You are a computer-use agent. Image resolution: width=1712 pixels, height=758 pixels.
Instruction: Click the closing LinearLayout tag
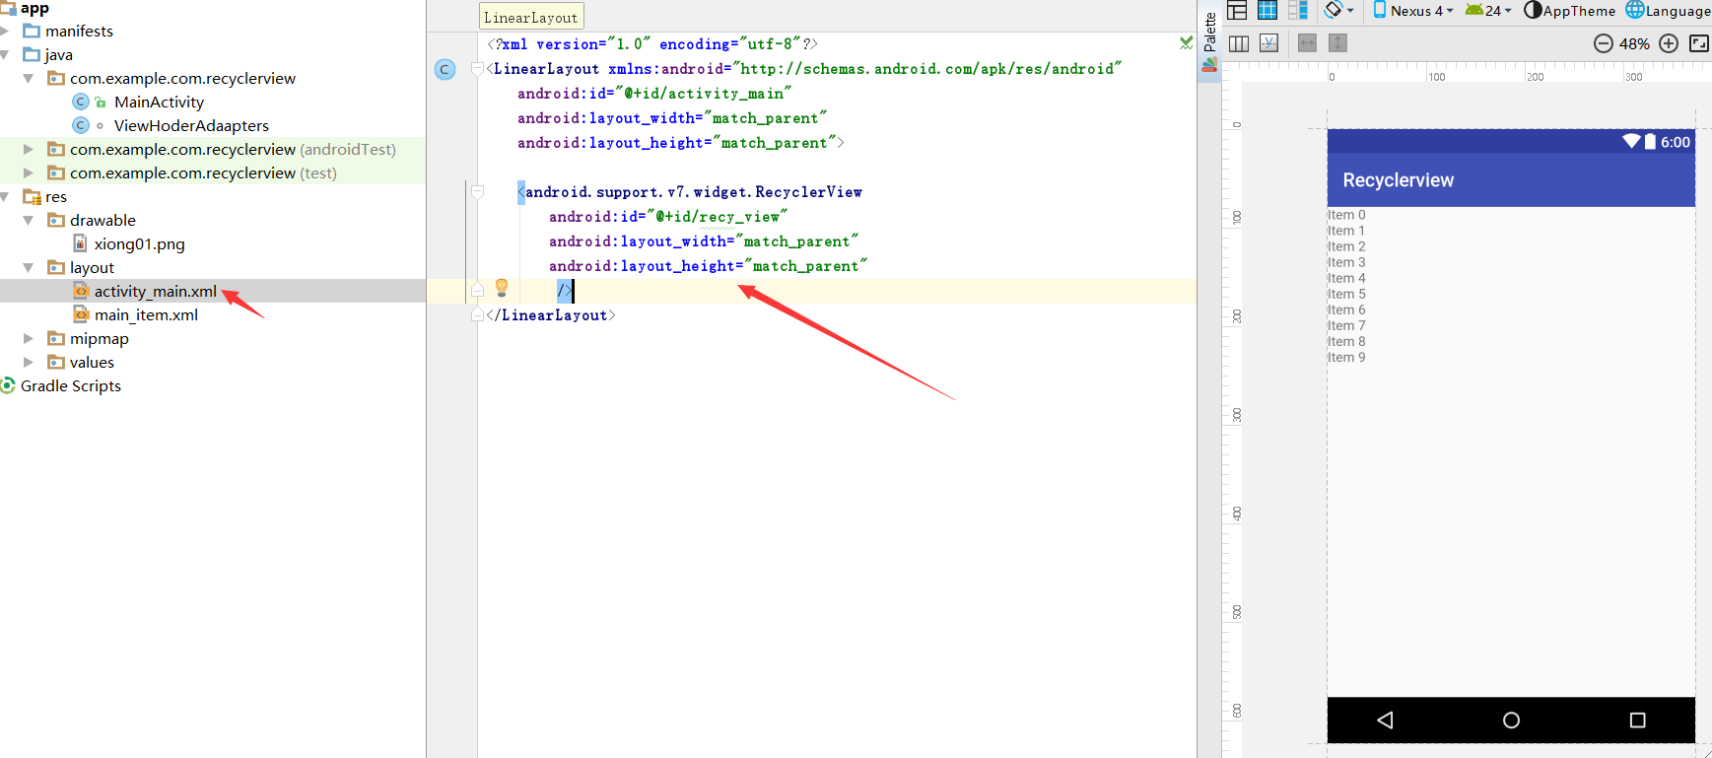[x=551, y=315]
